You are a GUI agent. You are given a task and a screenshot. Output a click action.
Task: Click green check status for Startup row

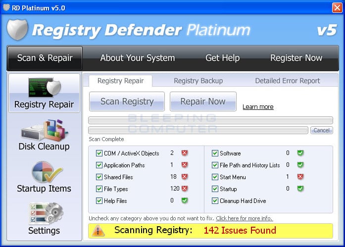300,189
